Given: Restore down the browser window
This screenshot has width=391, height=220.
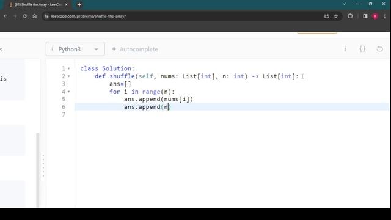Looking at the screenshot, I should [370, 4].
